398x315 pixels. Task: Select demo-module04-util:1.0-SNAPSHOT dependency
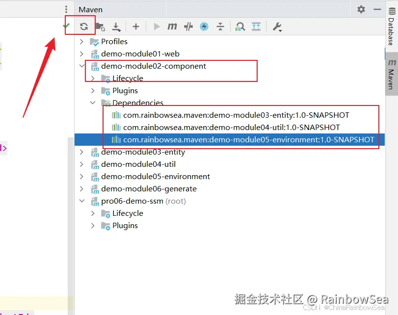[230, 127]
